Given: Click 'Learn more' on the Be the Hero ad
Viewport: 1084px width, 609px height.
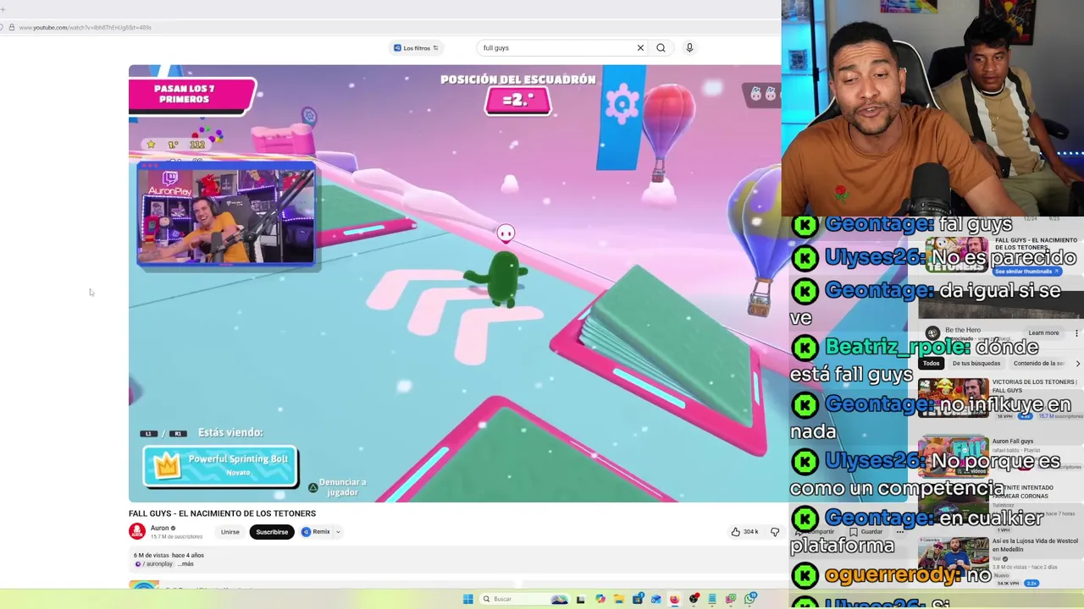Looking at the screenshot, I should (1043, 333).
